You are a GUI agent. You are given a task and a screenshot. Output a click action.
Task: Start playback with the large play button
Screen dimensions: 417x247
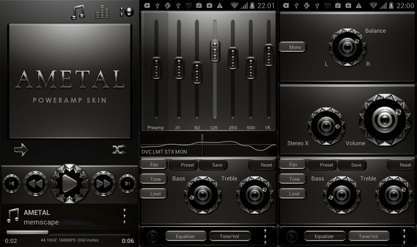70,183
